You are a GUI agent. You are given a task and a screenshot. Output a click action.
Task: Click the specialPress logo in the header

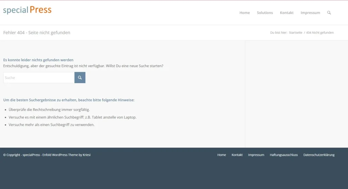(x=27, y=10)
